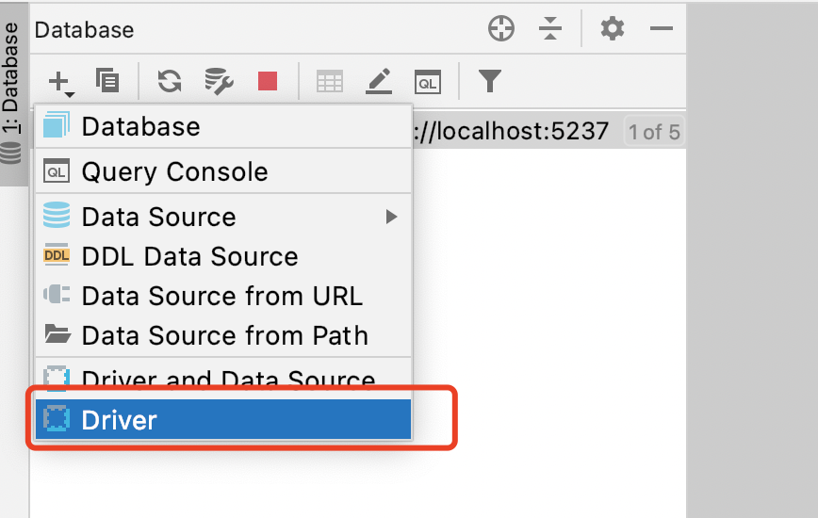Click the Duplicate data source icon
Viewport: 818px width, 518px height.
point(107,81)
